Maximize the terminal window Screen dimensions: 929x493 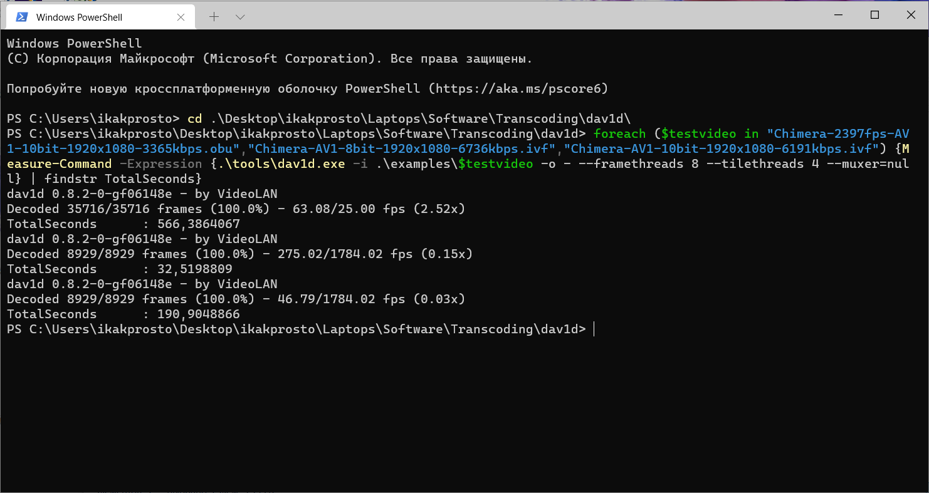874,14
